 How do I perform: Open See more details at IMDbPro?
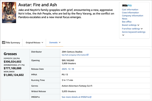tap(75, 97)
